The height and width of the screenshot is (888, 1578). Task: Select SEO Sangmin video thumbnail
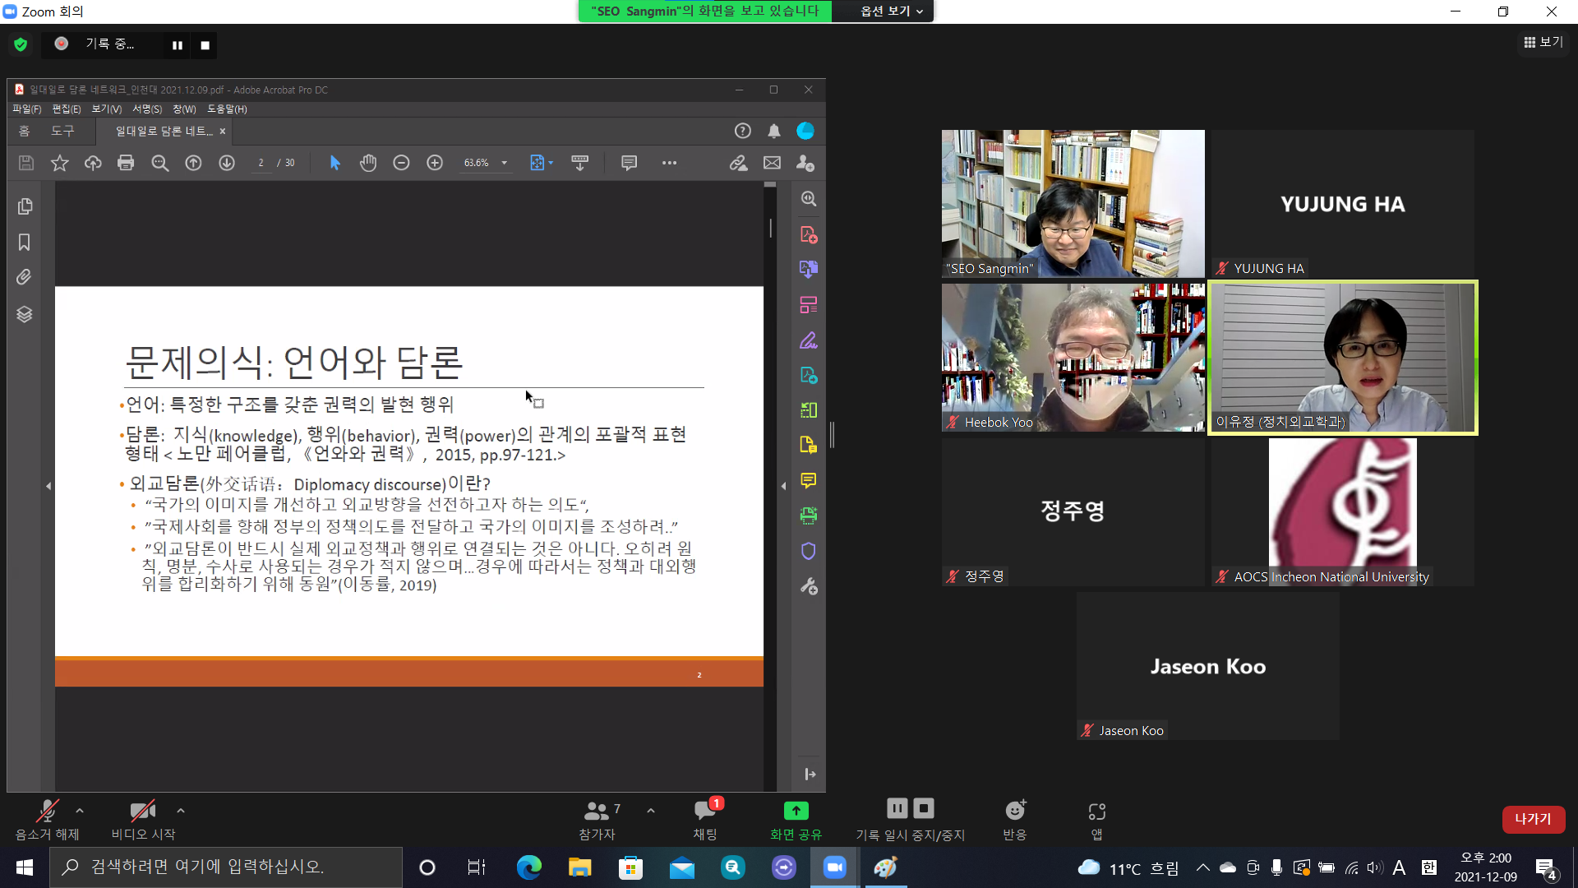pos(1073,203)
